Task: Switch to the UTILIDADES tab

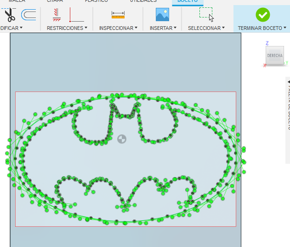Action: coord(143,1)
